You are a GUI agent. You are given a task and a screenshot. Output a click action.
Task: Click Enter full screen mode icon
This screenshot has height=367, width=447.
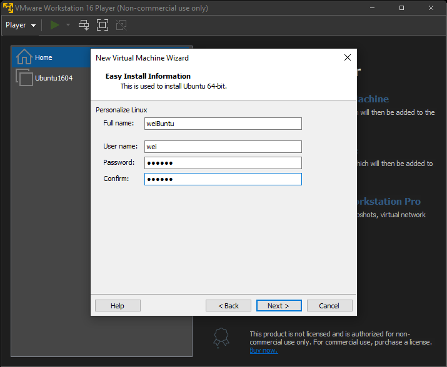103,25
